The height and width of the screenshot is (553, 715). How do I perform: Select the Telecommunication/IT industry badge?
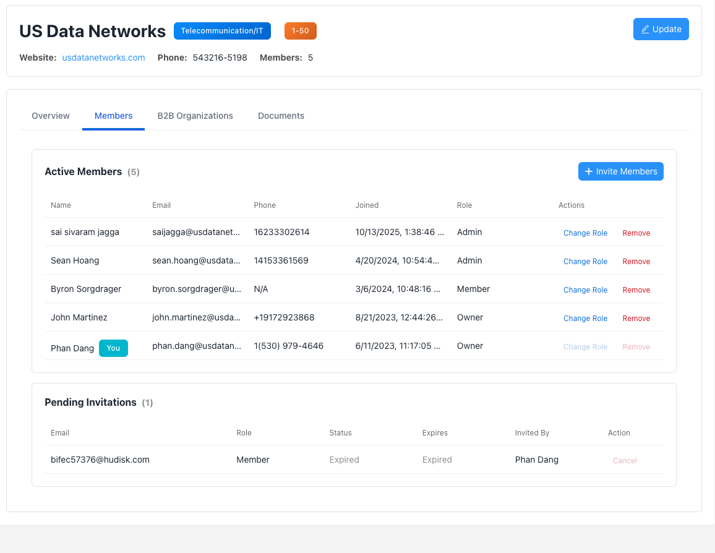pyautogui.click(x=222, y=30)
